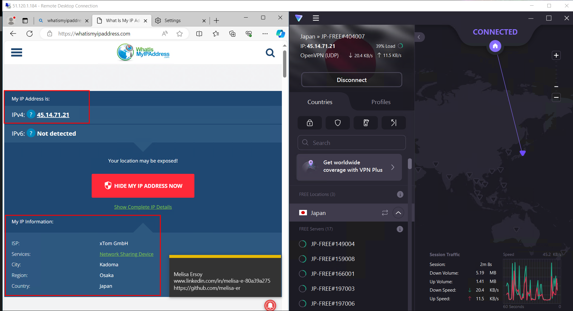Open the Proton VPN hamburger menu
Image resolution: width=573 pixels, height=311 pixels.
click(316, 18)
